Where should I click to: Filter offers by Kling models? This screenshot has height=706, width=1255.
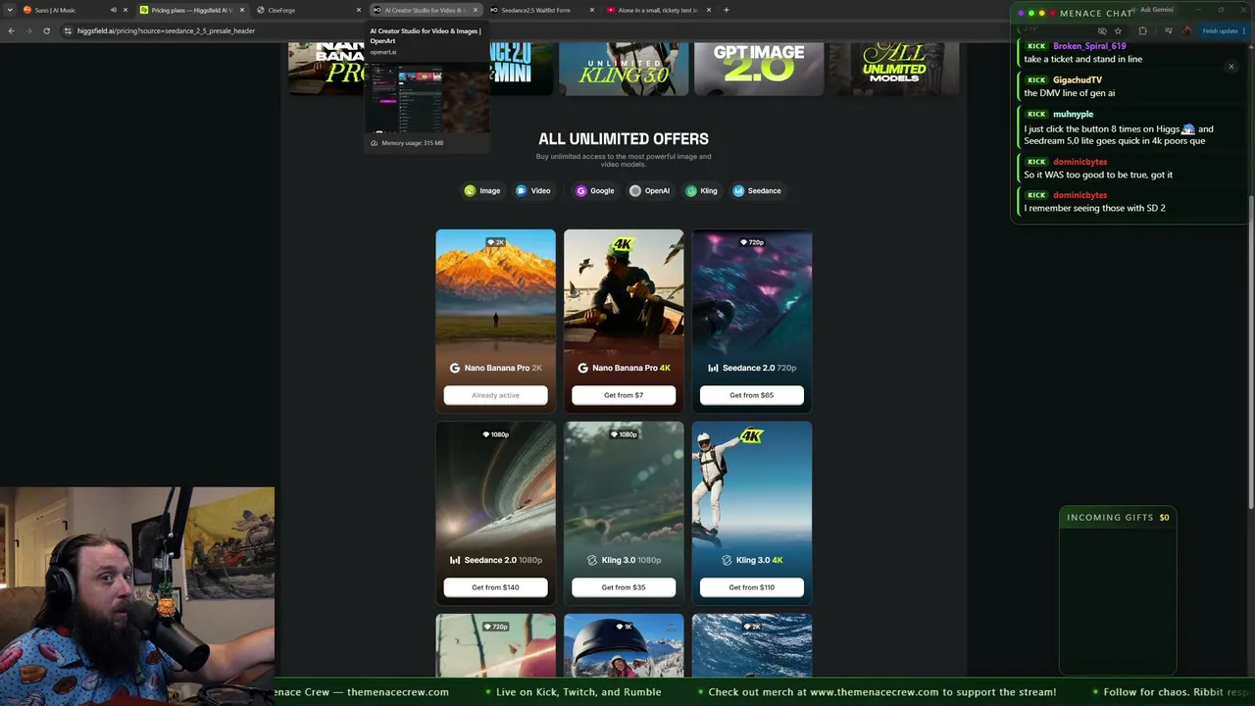pyautogui.click(x=702, y=191)
